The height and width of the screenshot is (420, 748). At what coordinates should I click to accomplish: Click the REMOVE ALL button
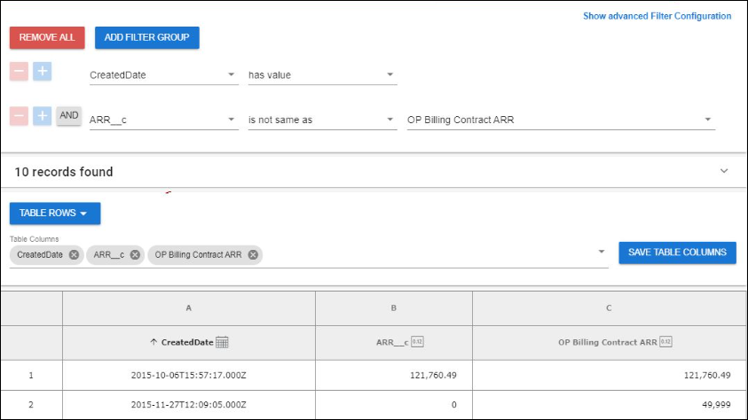click(x=47, y=37)
